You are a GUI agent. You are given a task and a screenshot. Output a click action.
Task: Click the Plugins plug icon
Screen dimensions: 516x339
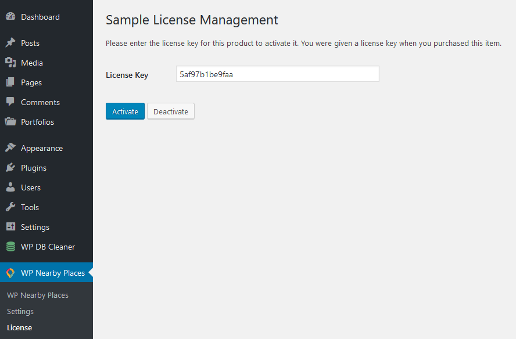pyautogui.click(x=10, y=167)
